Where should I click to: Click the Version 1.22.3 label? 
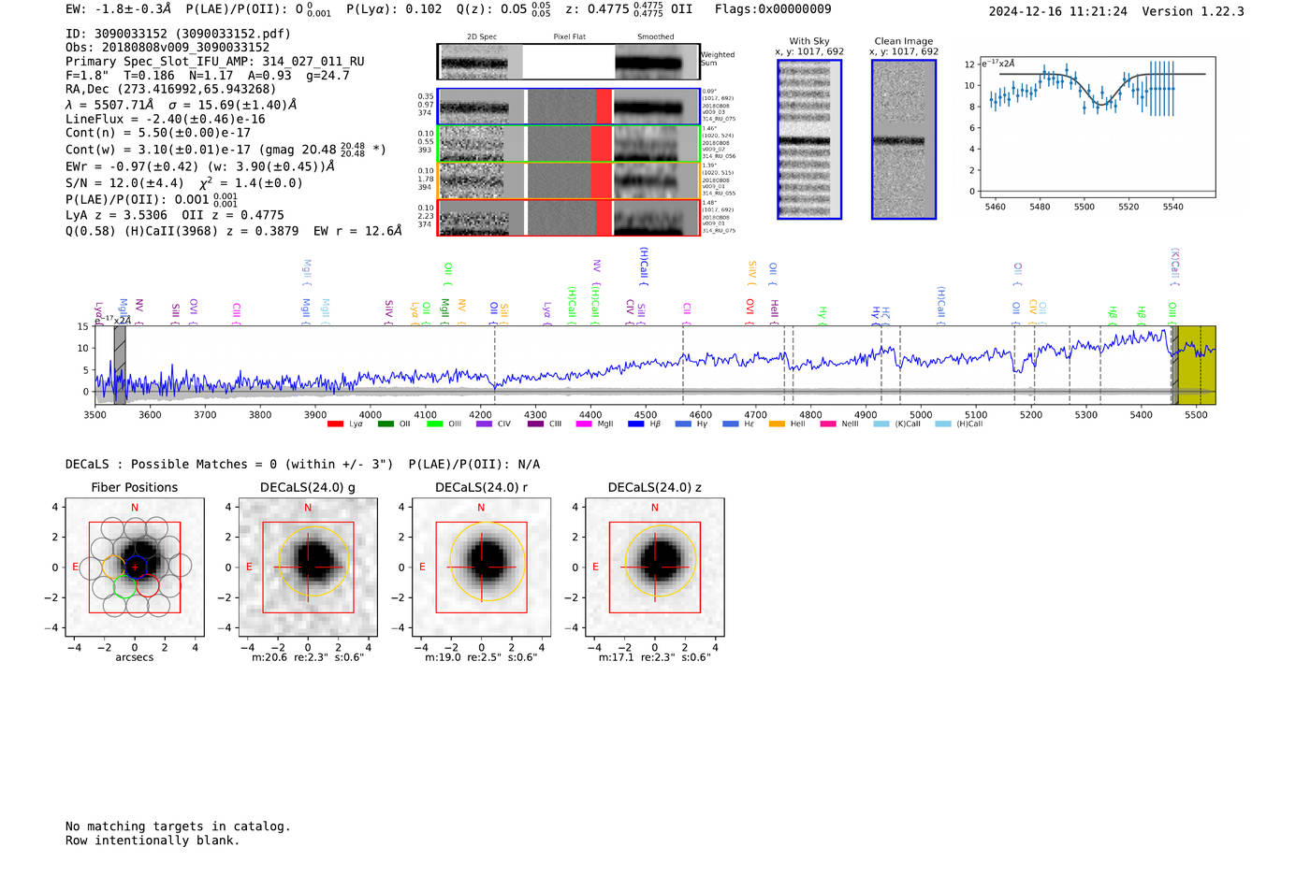click(x=1193, y=11)
